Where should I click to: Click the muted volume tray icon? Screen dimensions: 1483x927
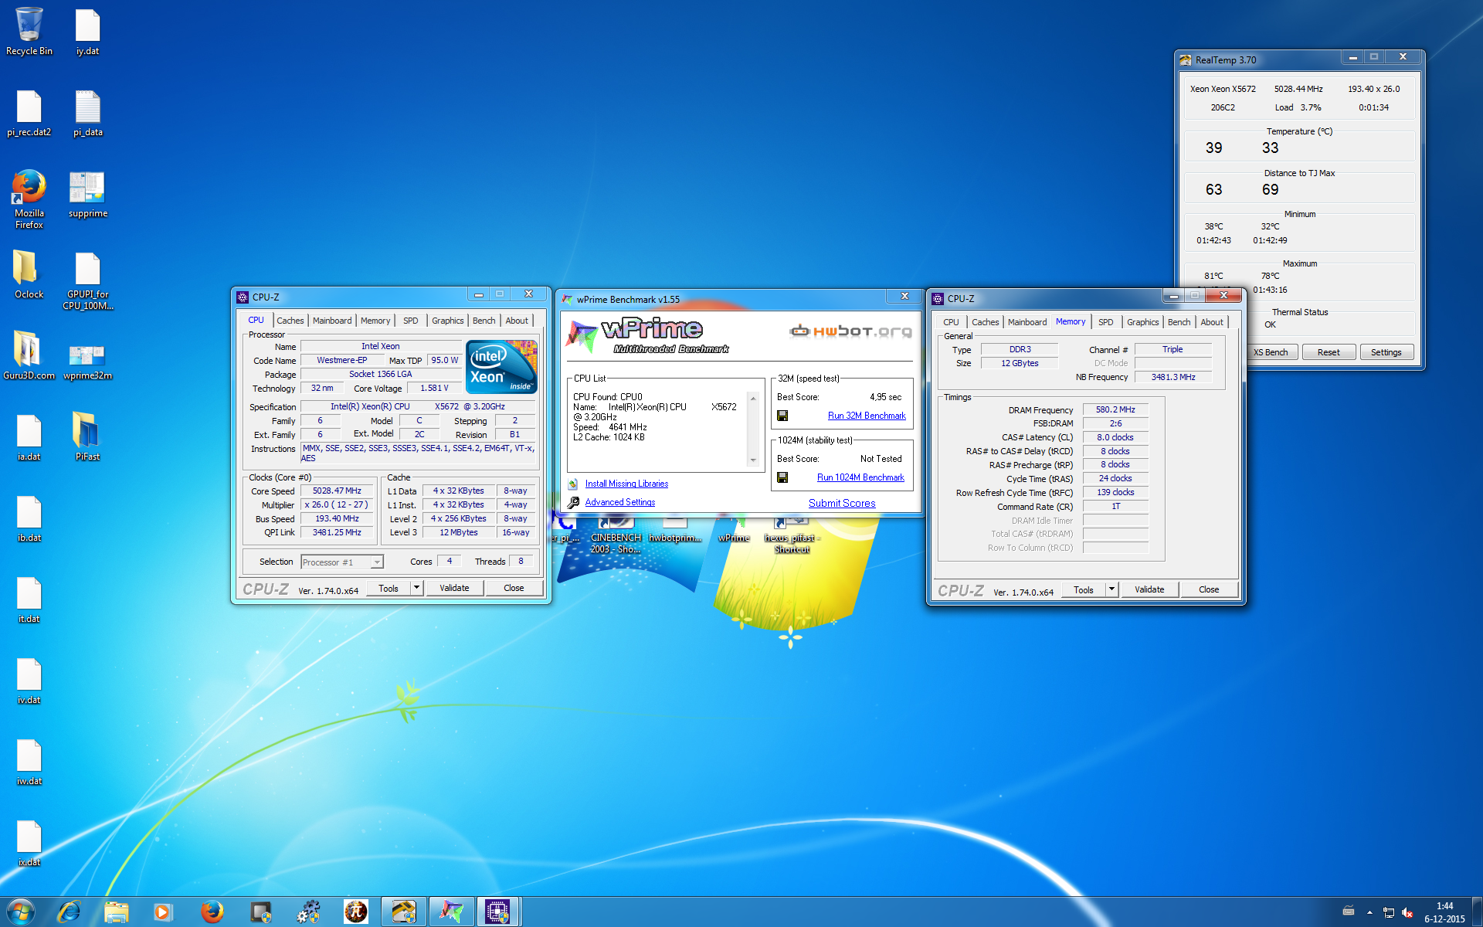point(1407,912)
